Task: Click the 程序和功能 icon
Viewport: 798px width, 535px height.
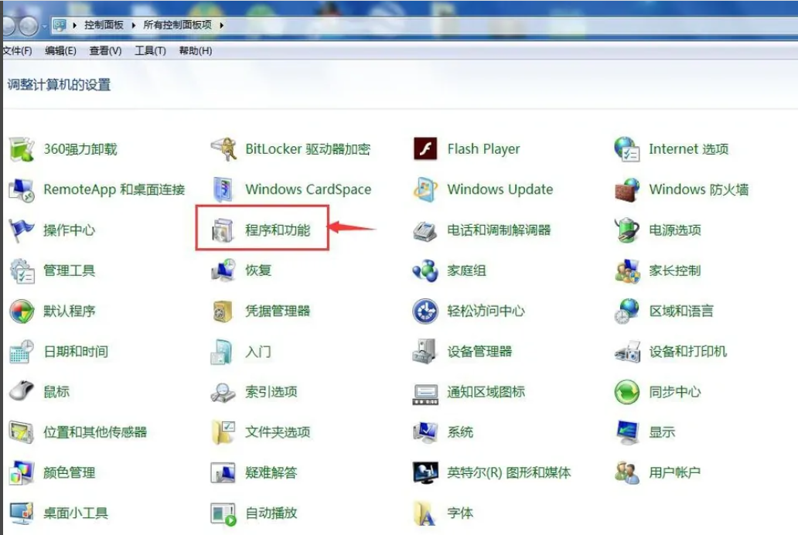Action: pyautogui.click(x=223, y=230)
